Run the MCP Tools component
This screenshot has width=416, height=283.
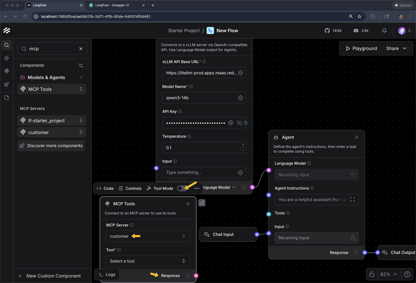188,204
